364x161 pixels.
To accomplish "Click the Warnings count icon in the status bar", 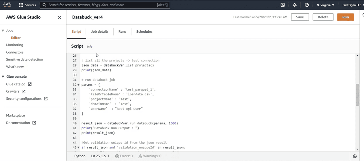I will tap(140, 156).
